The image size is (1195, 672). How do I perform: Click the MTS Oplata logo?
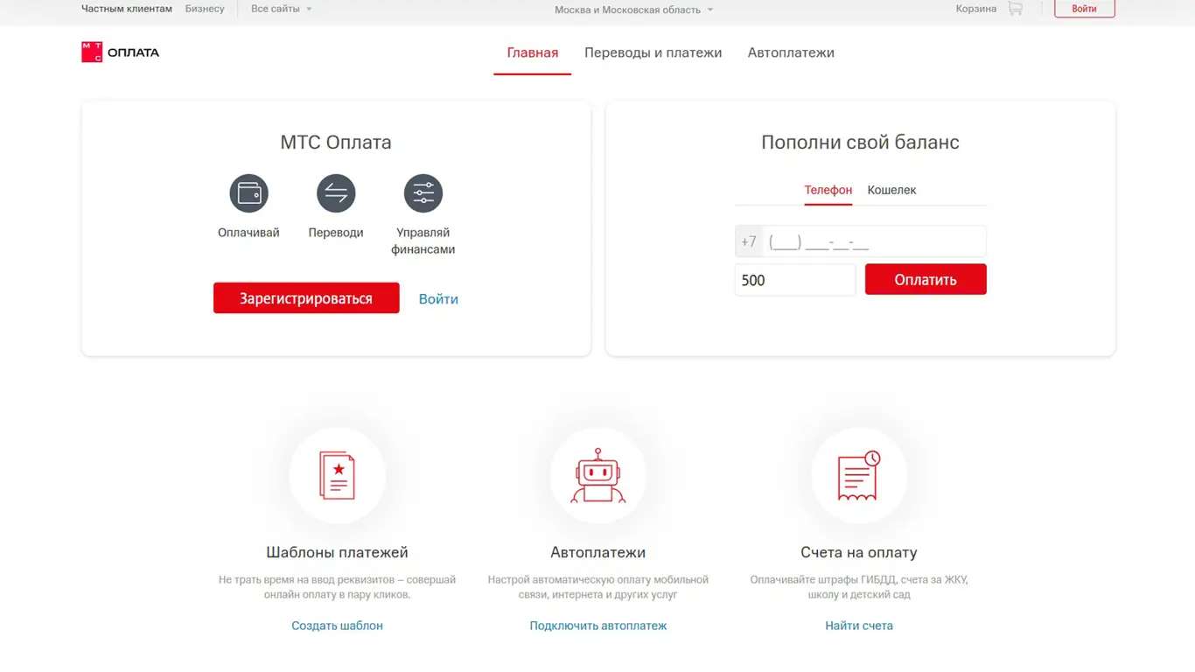tap(120, 52)
